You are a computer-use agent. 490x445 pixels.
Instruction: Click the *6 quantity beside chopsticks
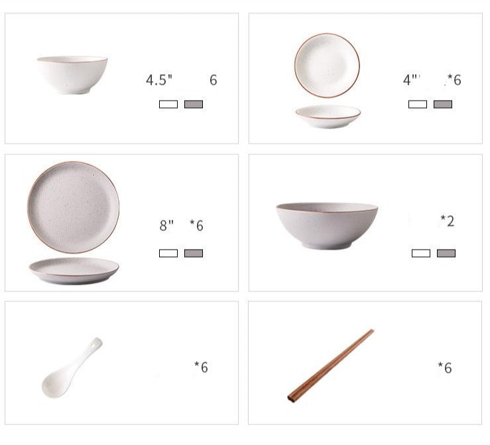coord(445,368)
